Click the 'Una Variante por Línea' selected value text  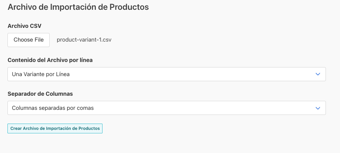41,74
